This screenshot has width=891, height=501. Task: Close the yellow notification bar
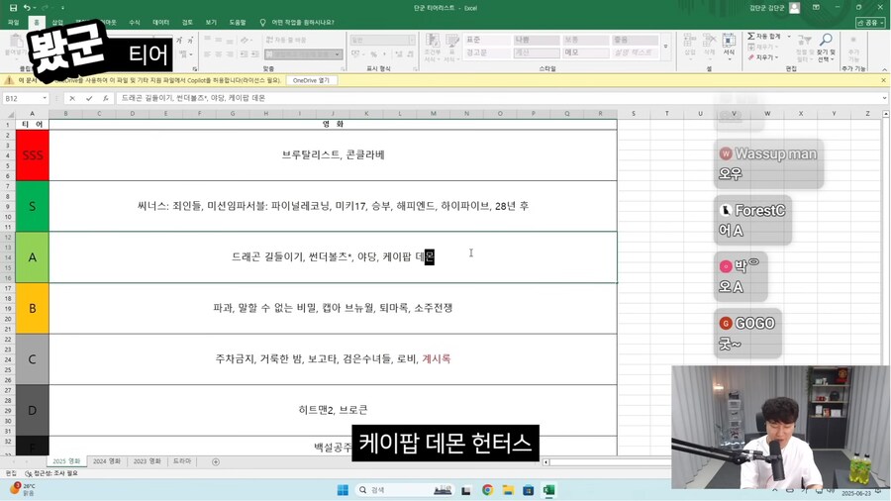883,80
